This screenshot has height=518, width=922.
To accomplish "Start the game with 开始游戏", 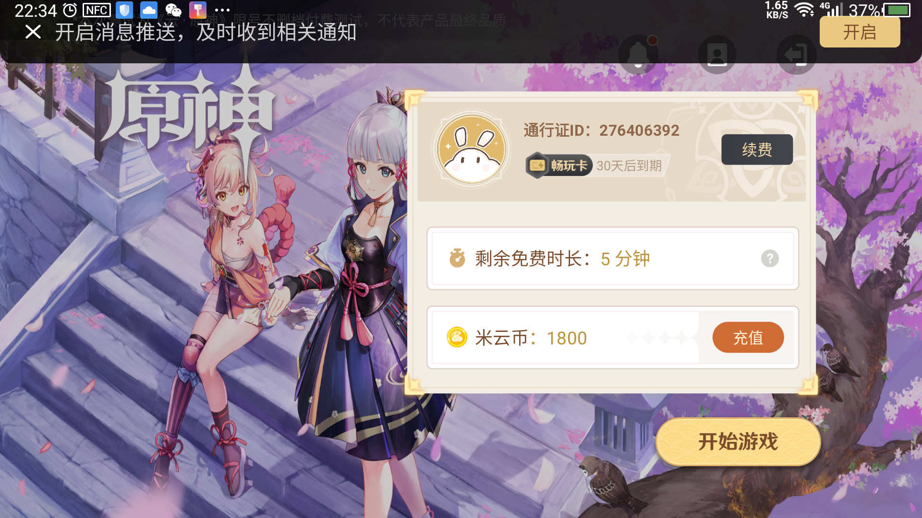I will point(738,442).
